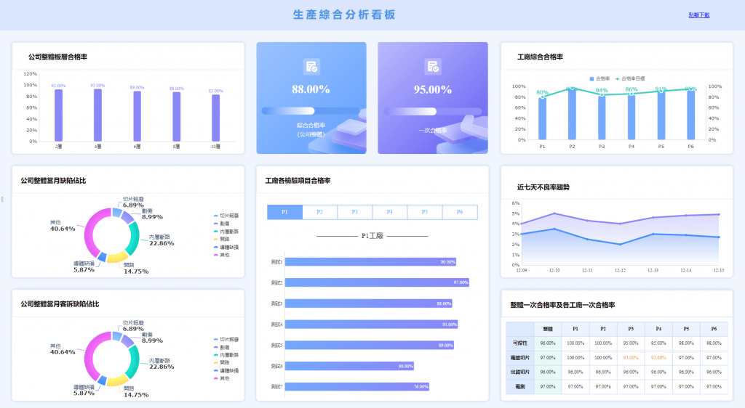
Task: Click the document icon above 88.00%
Action: pyautogui.click(x=311, y=67)
